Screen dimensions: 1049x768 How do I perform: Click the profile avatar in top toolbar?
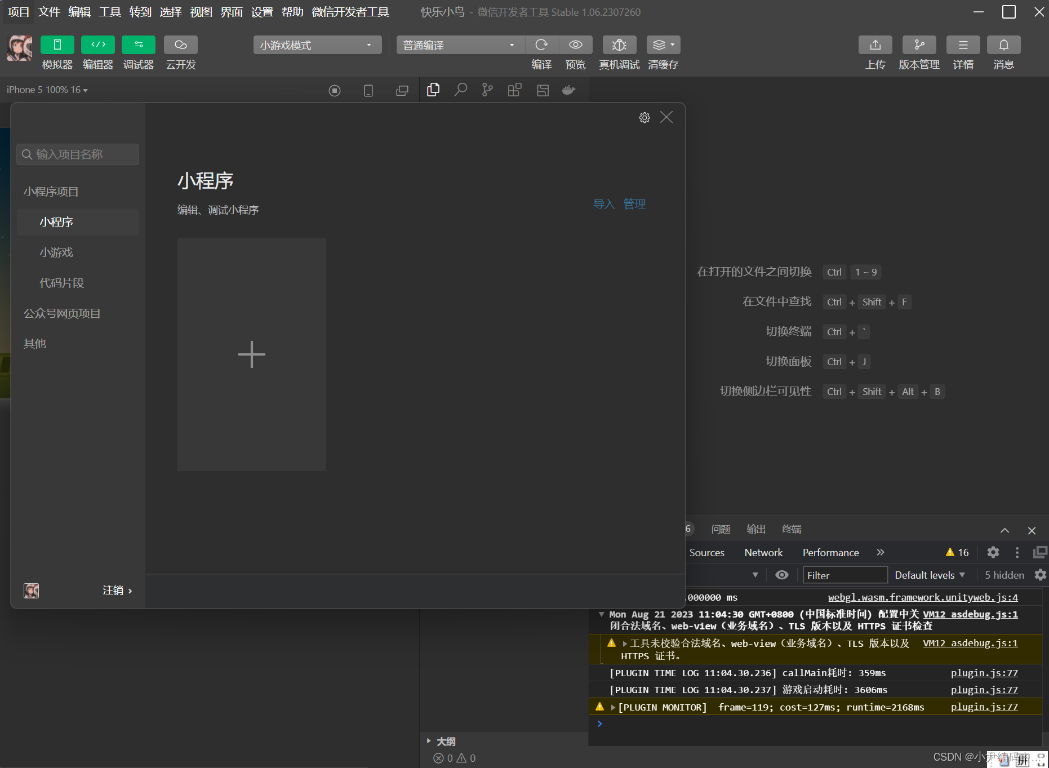[19, 48]
